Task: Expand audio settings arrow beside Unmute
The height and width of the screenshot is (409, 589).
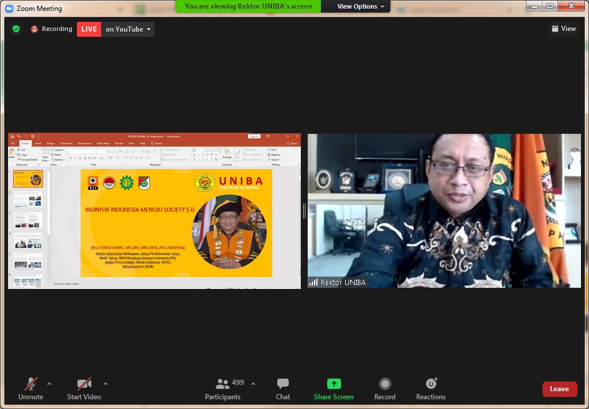Action: (x=49, y=384)
